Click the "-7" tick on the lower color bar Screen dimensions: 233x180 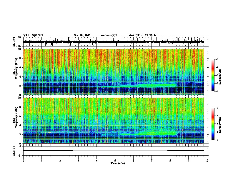pyautogui.click(x=217, y=140)
